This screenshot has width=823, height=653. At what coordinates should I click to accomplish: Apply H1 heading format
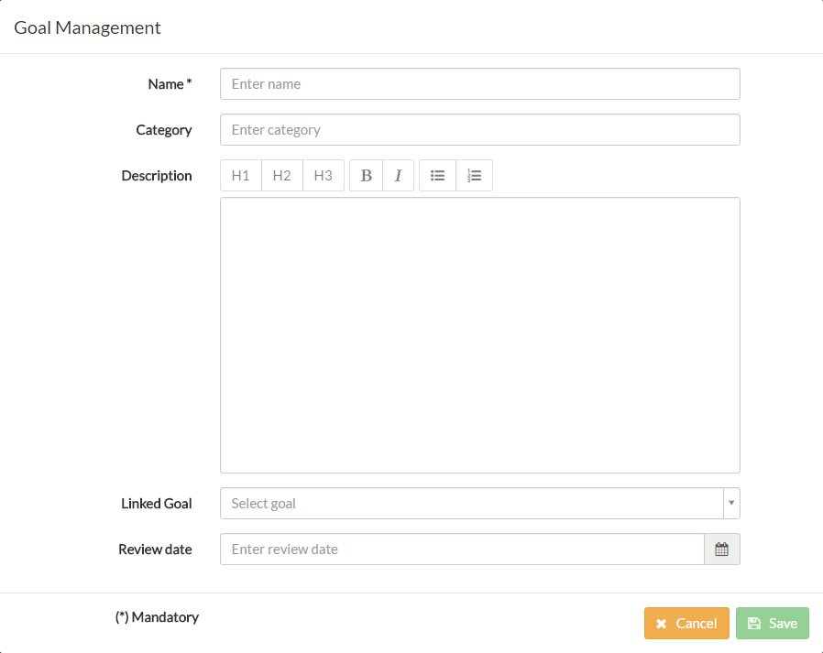pyautogui.click(x=241, y=176)
